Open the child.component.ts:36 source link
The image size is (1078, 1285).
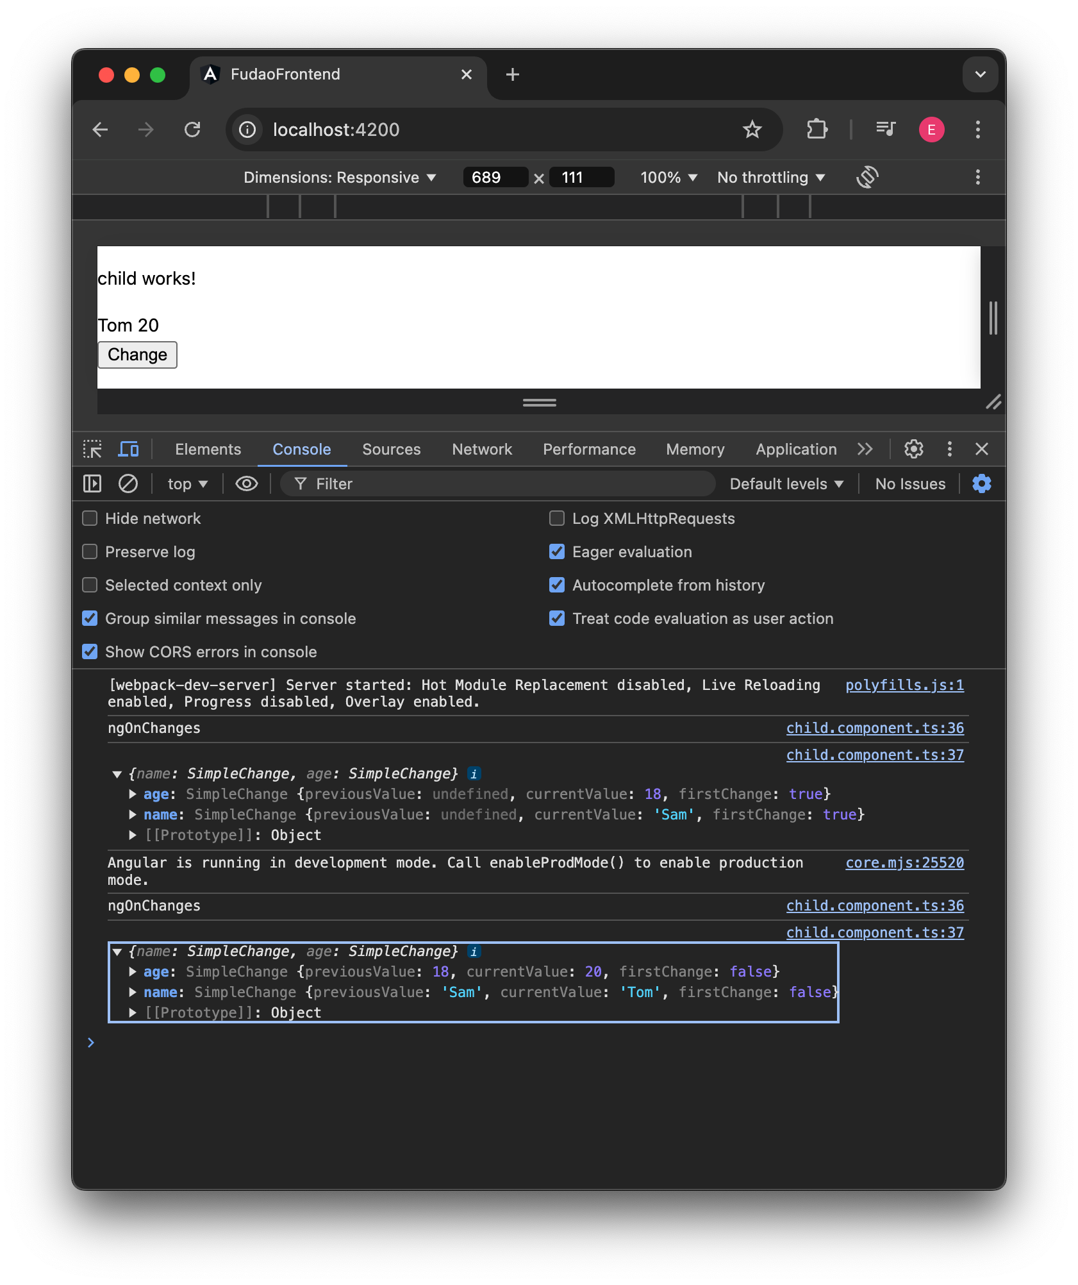tap(875, 728)
